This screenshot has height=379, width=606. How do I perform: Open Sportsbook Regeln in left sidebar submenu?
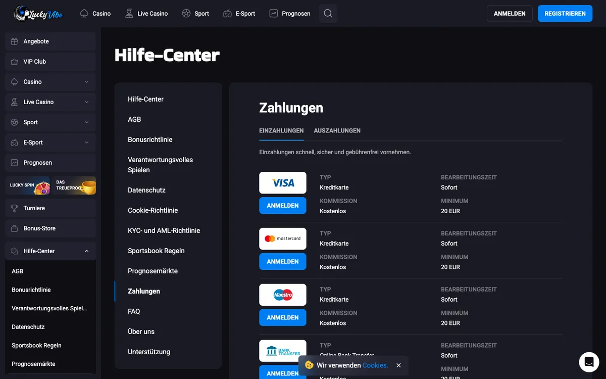pyautogui.click(x=36, y=346)
